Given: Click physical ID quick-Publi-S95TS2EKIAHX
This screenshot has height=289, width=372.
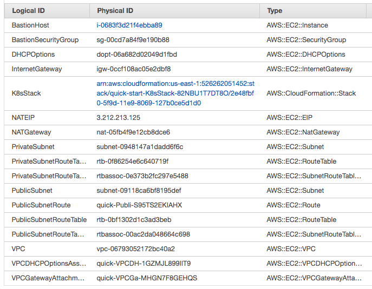Looking at the screenshot, I should coord(139,205).
